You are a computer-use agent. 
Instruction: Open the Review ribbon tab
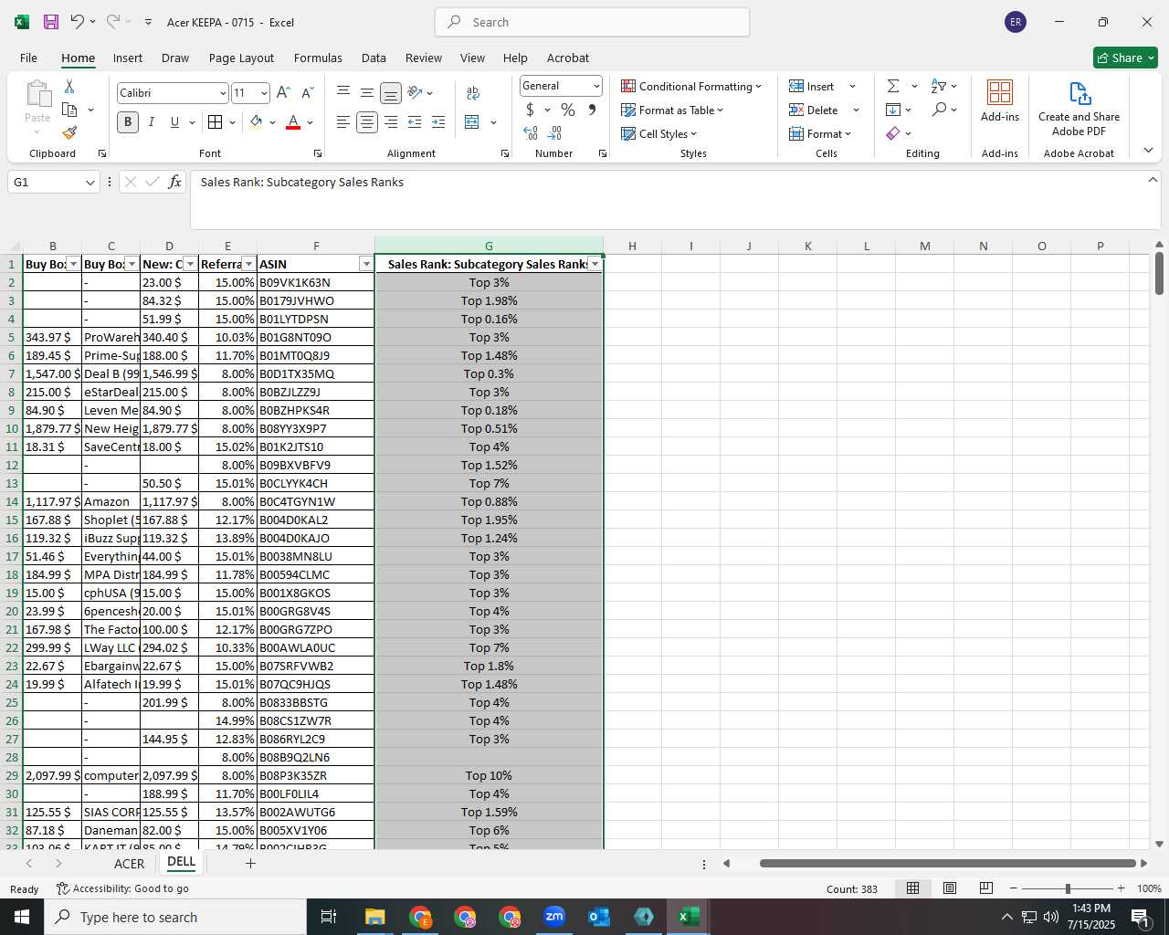pos(424,58)
